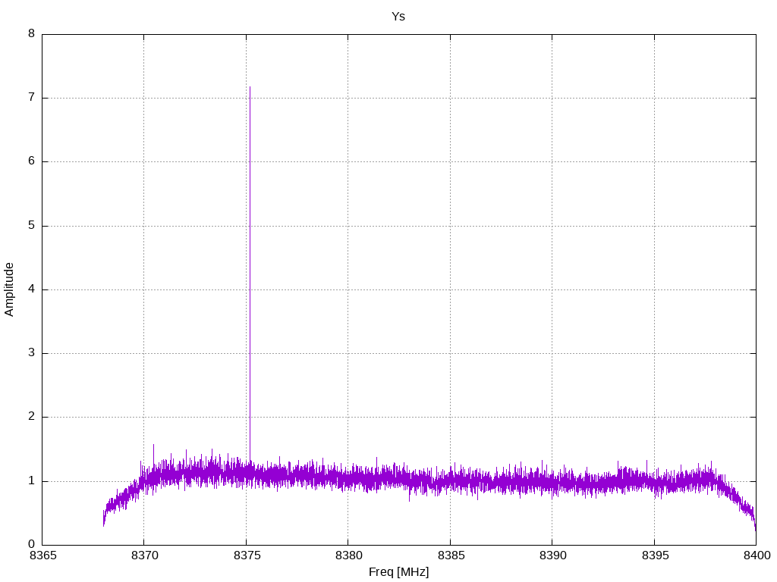777x582 pixels.
Task: Click y-axis tick label 7
Action: click(x=32, y=98)
